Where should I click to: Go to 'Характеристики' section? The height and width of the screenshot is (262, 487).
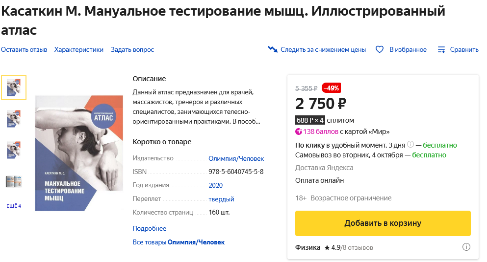click(79, 49)
